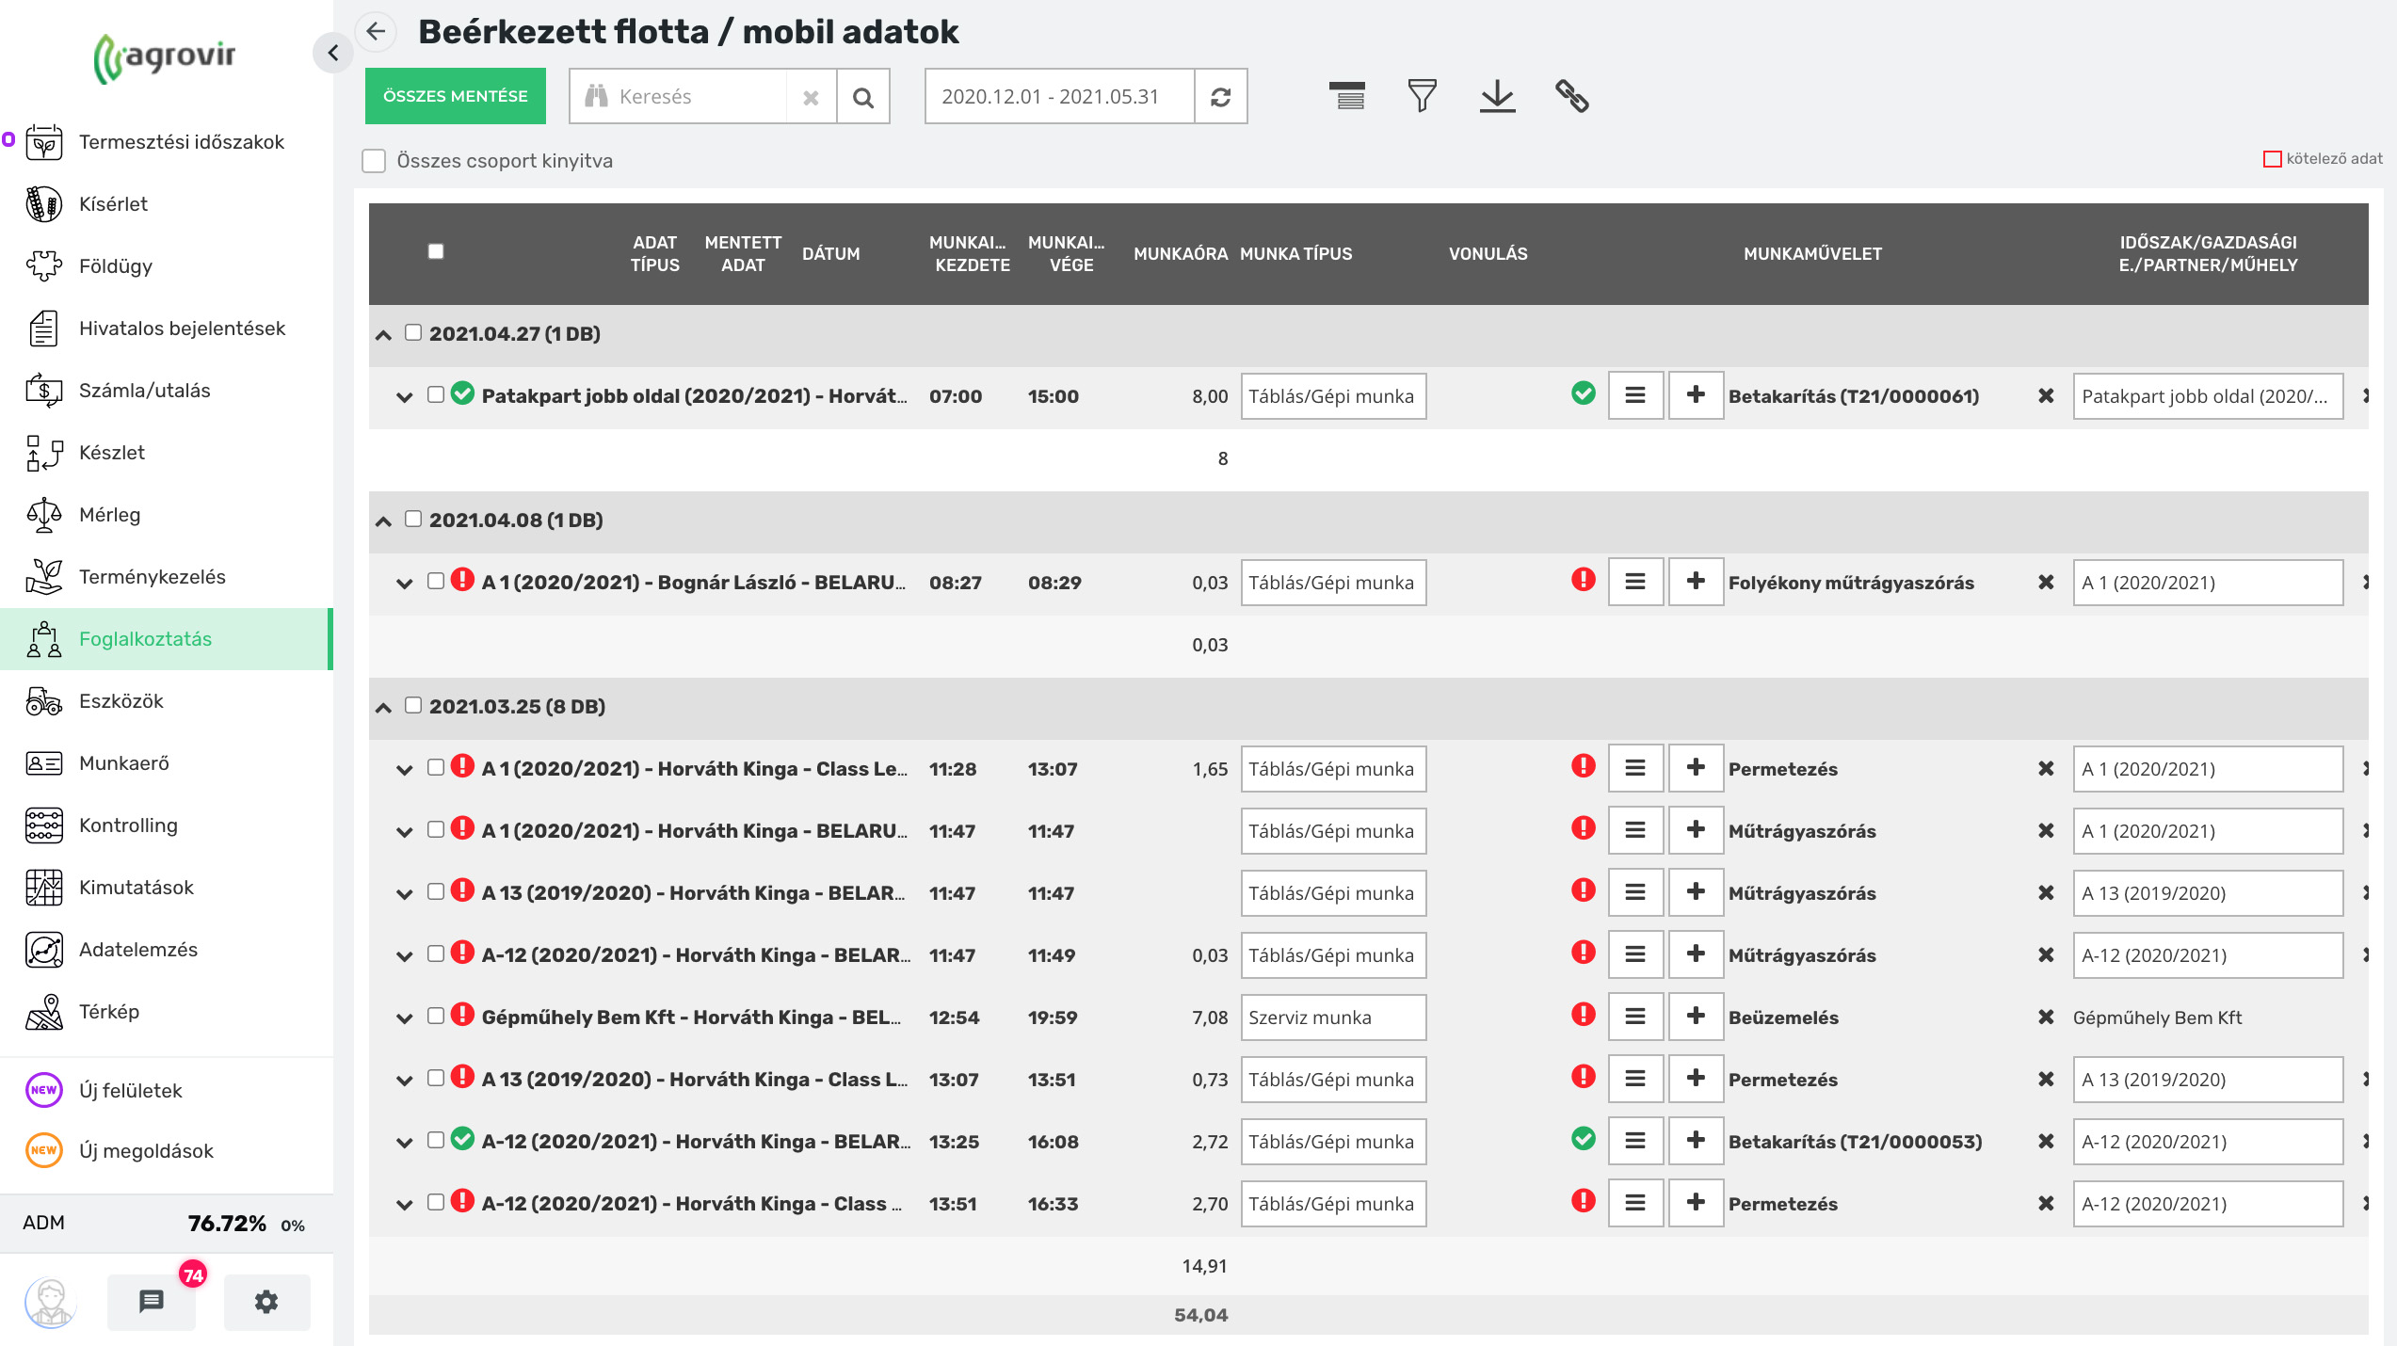Screen dimensions: 2397x1346
Task: Open the A-12 (2020/2021) period dropdown for Betakarítás (T21/0000053)
Action: 2208,1142
